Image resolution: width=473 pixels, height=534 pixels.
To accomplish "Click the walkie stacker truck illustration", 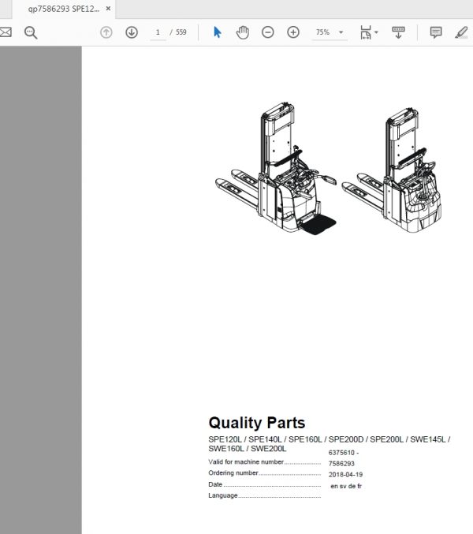I will pos(392,170).
